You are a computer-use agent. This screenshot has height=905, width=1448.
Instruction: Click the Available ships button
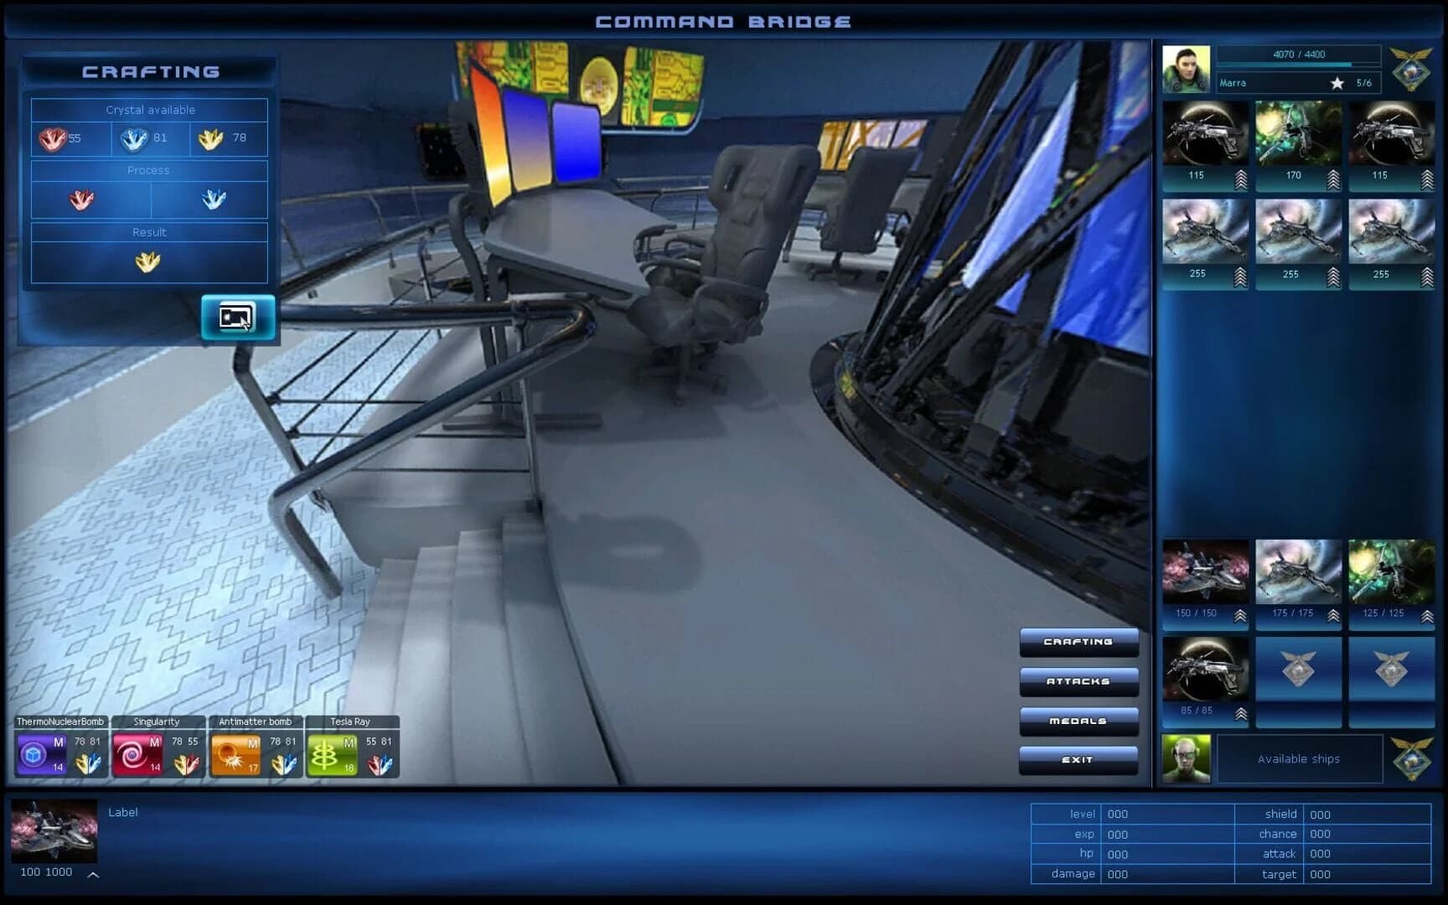coord(1298,758)
